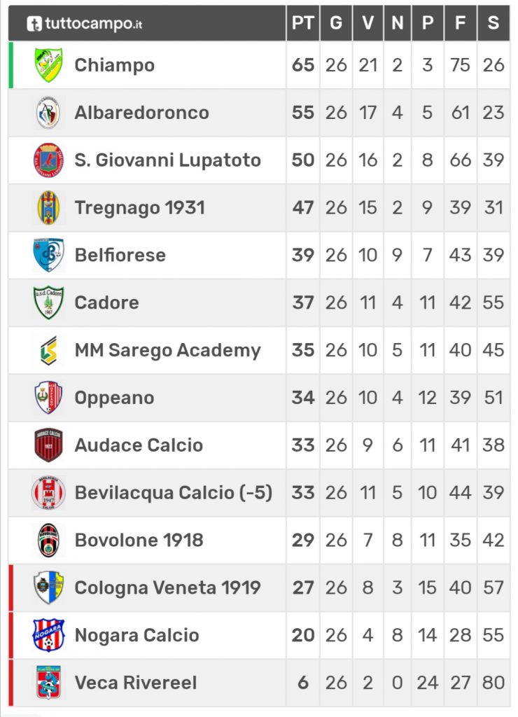Click the Nogara Calcio crest
This screenshot has width=518, height=717.
point(48,635)
